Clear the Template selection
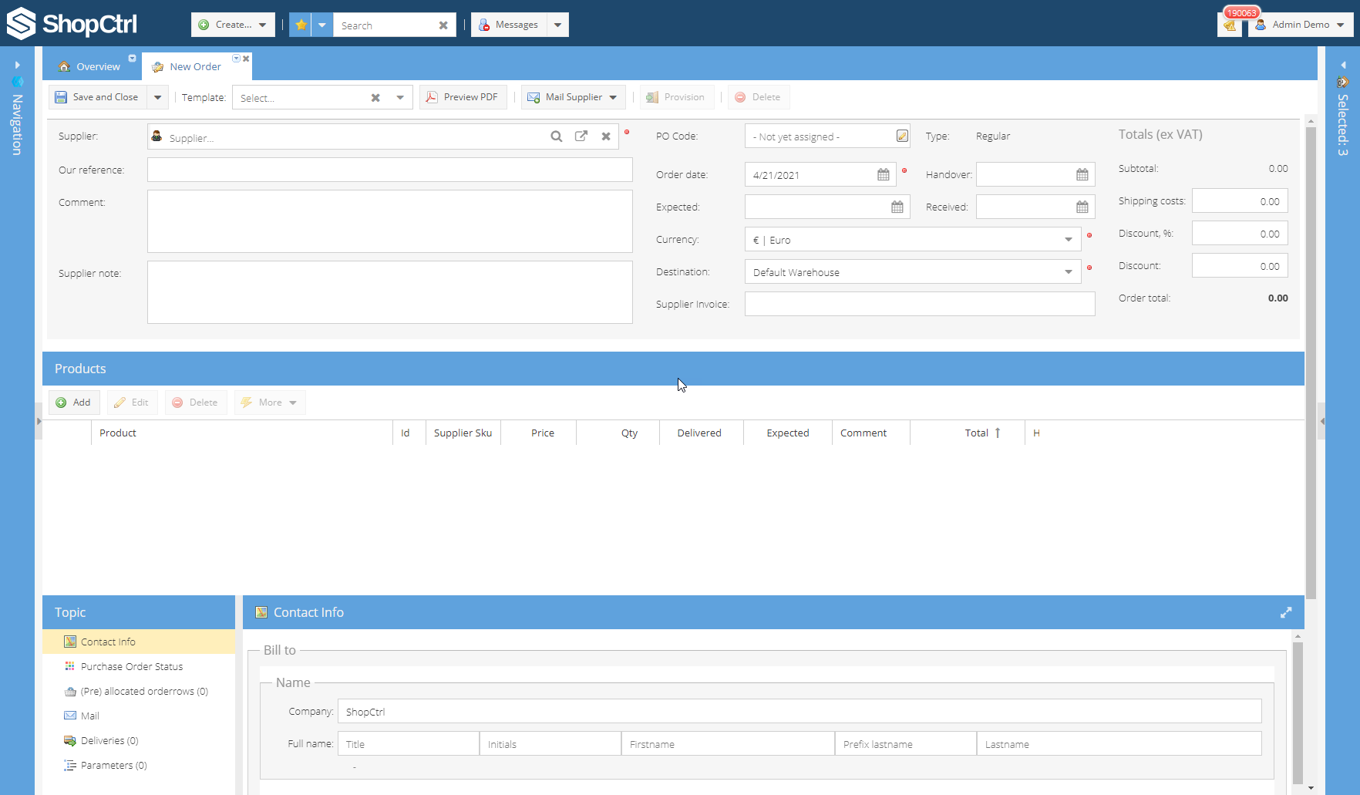The image size is (1360, 795). click(375, 98)
